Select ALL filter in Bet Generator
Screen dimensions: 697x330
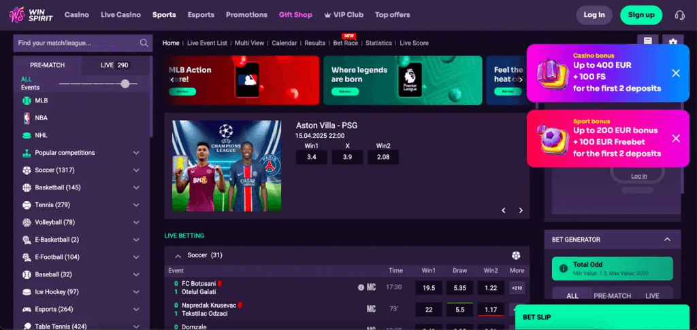[x=572, y=296]
